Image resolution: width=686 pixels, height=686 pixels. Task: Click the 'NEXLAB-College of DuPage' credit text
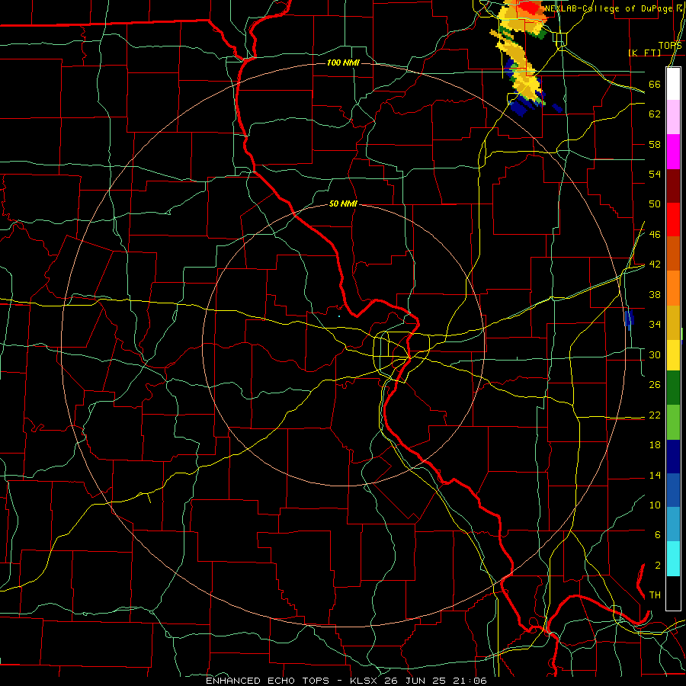pos(608,8)
